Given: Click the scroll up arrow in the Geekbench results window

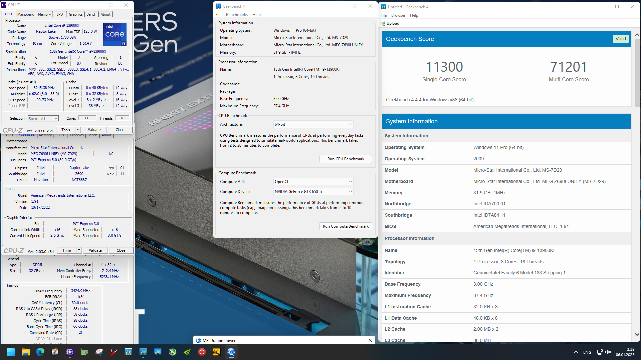Looking at the screenshot, I should pos(637,35).
